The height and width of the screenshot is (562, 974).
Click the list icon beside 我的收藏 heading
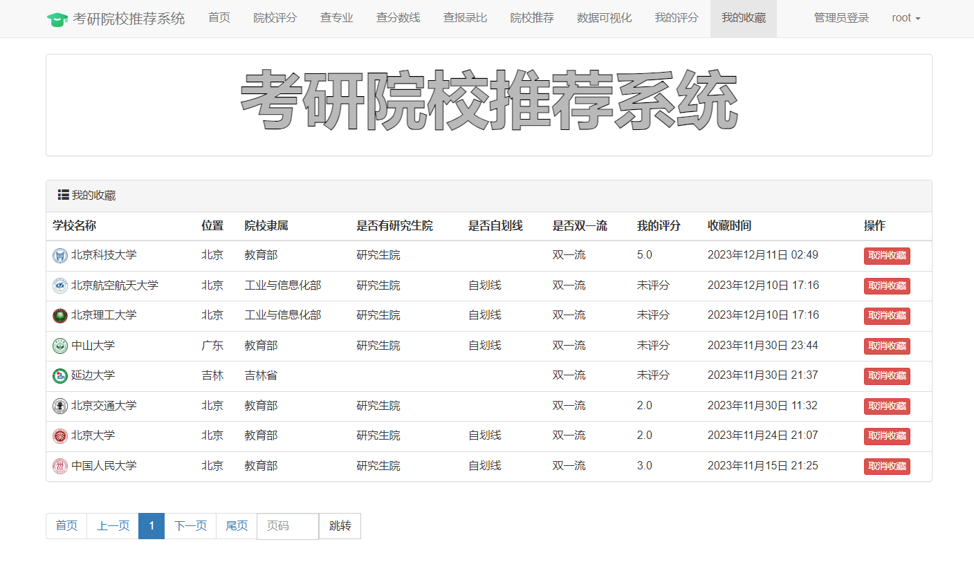[63, 195]
